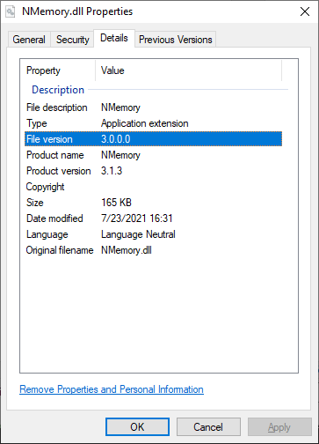The height and width of the screenshot is (444, 319).
Task: Click the OK button
Action: coord(137,426)
